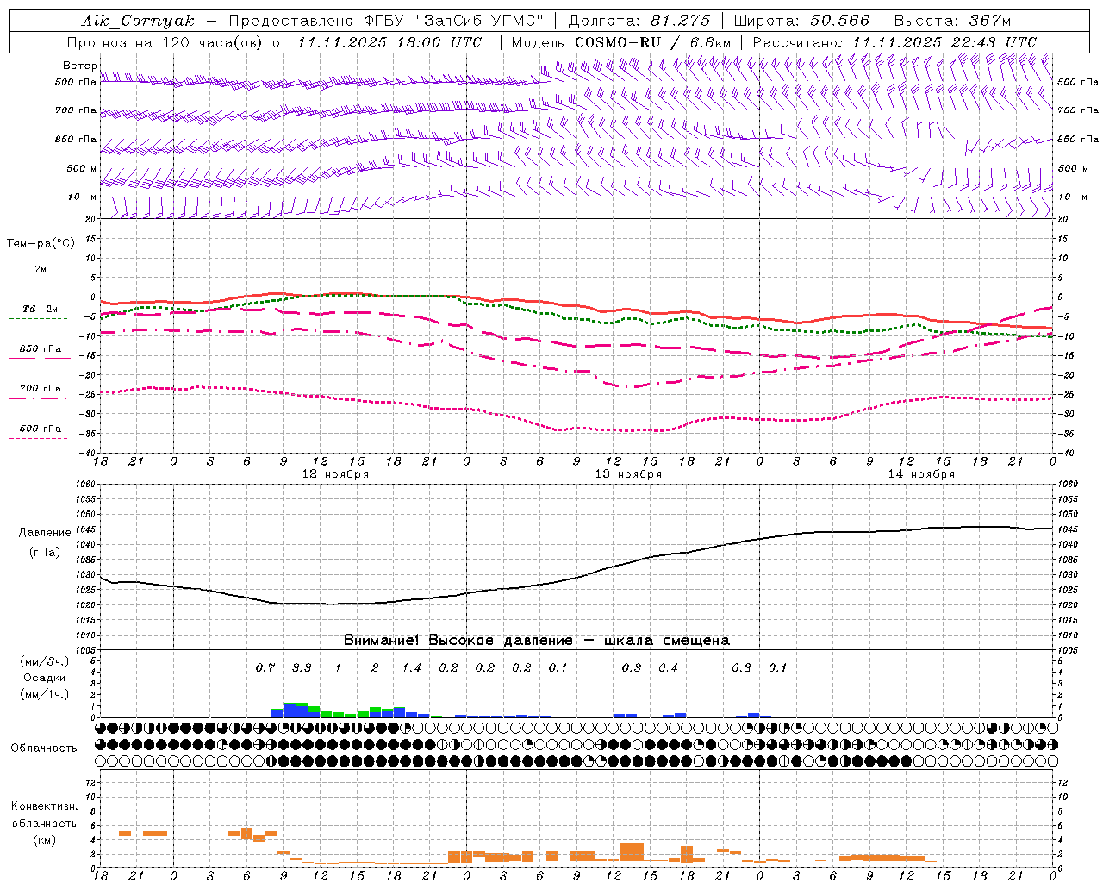Click the "Широта: 50.566" header field
1103x883 pixels.
tap(801, 21)
